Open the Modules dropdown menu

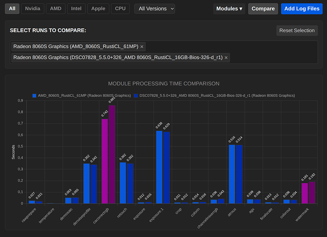(229, 9)
